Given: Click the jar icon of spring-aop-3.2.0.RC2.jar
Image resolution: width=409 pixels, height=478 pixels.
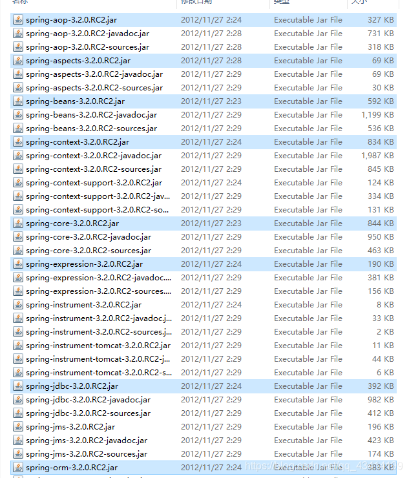Looking at the screenshot, I should click(x=18, y=20).
